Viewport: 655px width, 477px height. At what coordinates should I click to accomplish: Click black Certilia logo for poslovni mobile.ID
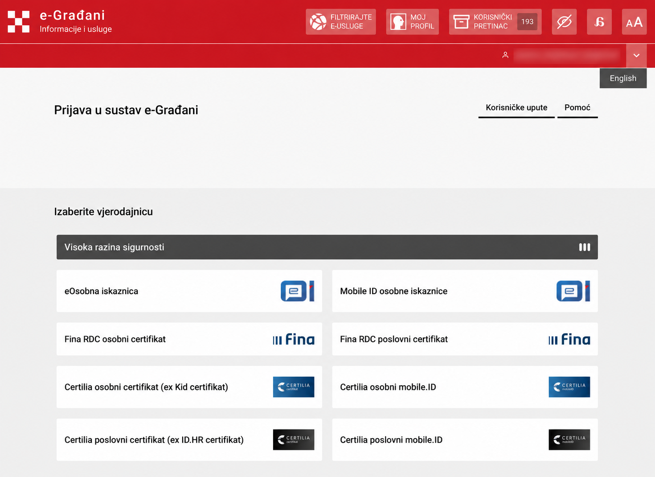pyautogui.click(x=569, y=440)
